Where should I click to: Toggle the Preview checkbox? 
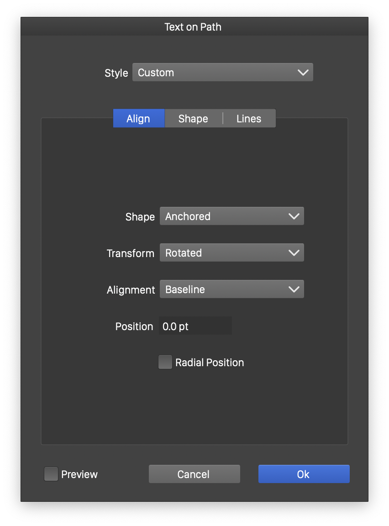click(x=51, y=474)
